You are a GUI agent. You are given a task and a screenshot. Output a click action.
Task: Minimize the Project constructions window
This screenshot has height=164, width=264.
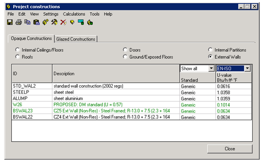coord(241,7)
